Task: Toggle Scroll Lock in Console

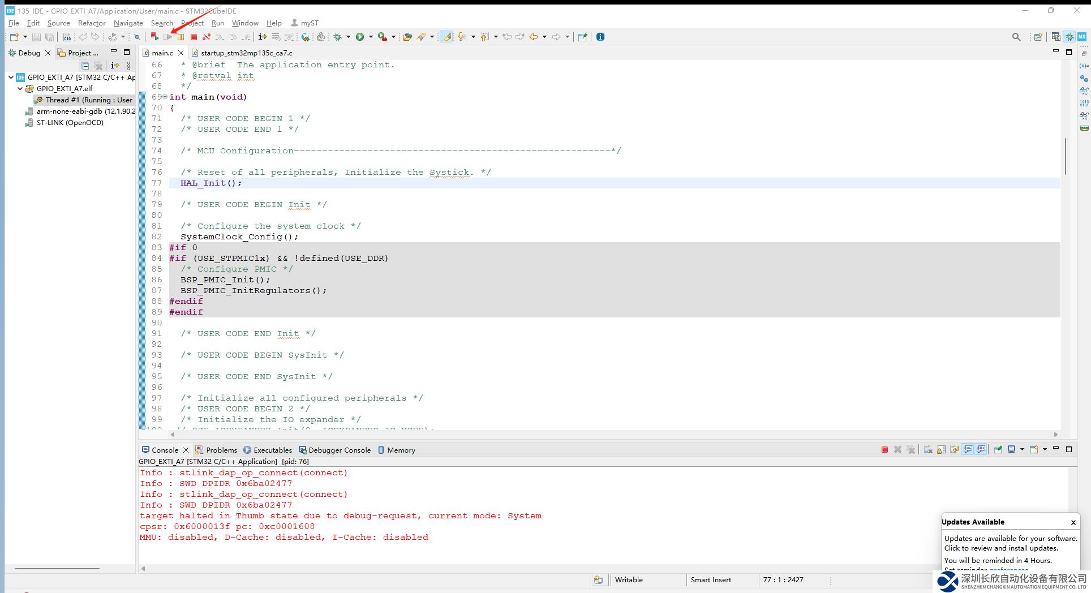Action: coord(941,450)
